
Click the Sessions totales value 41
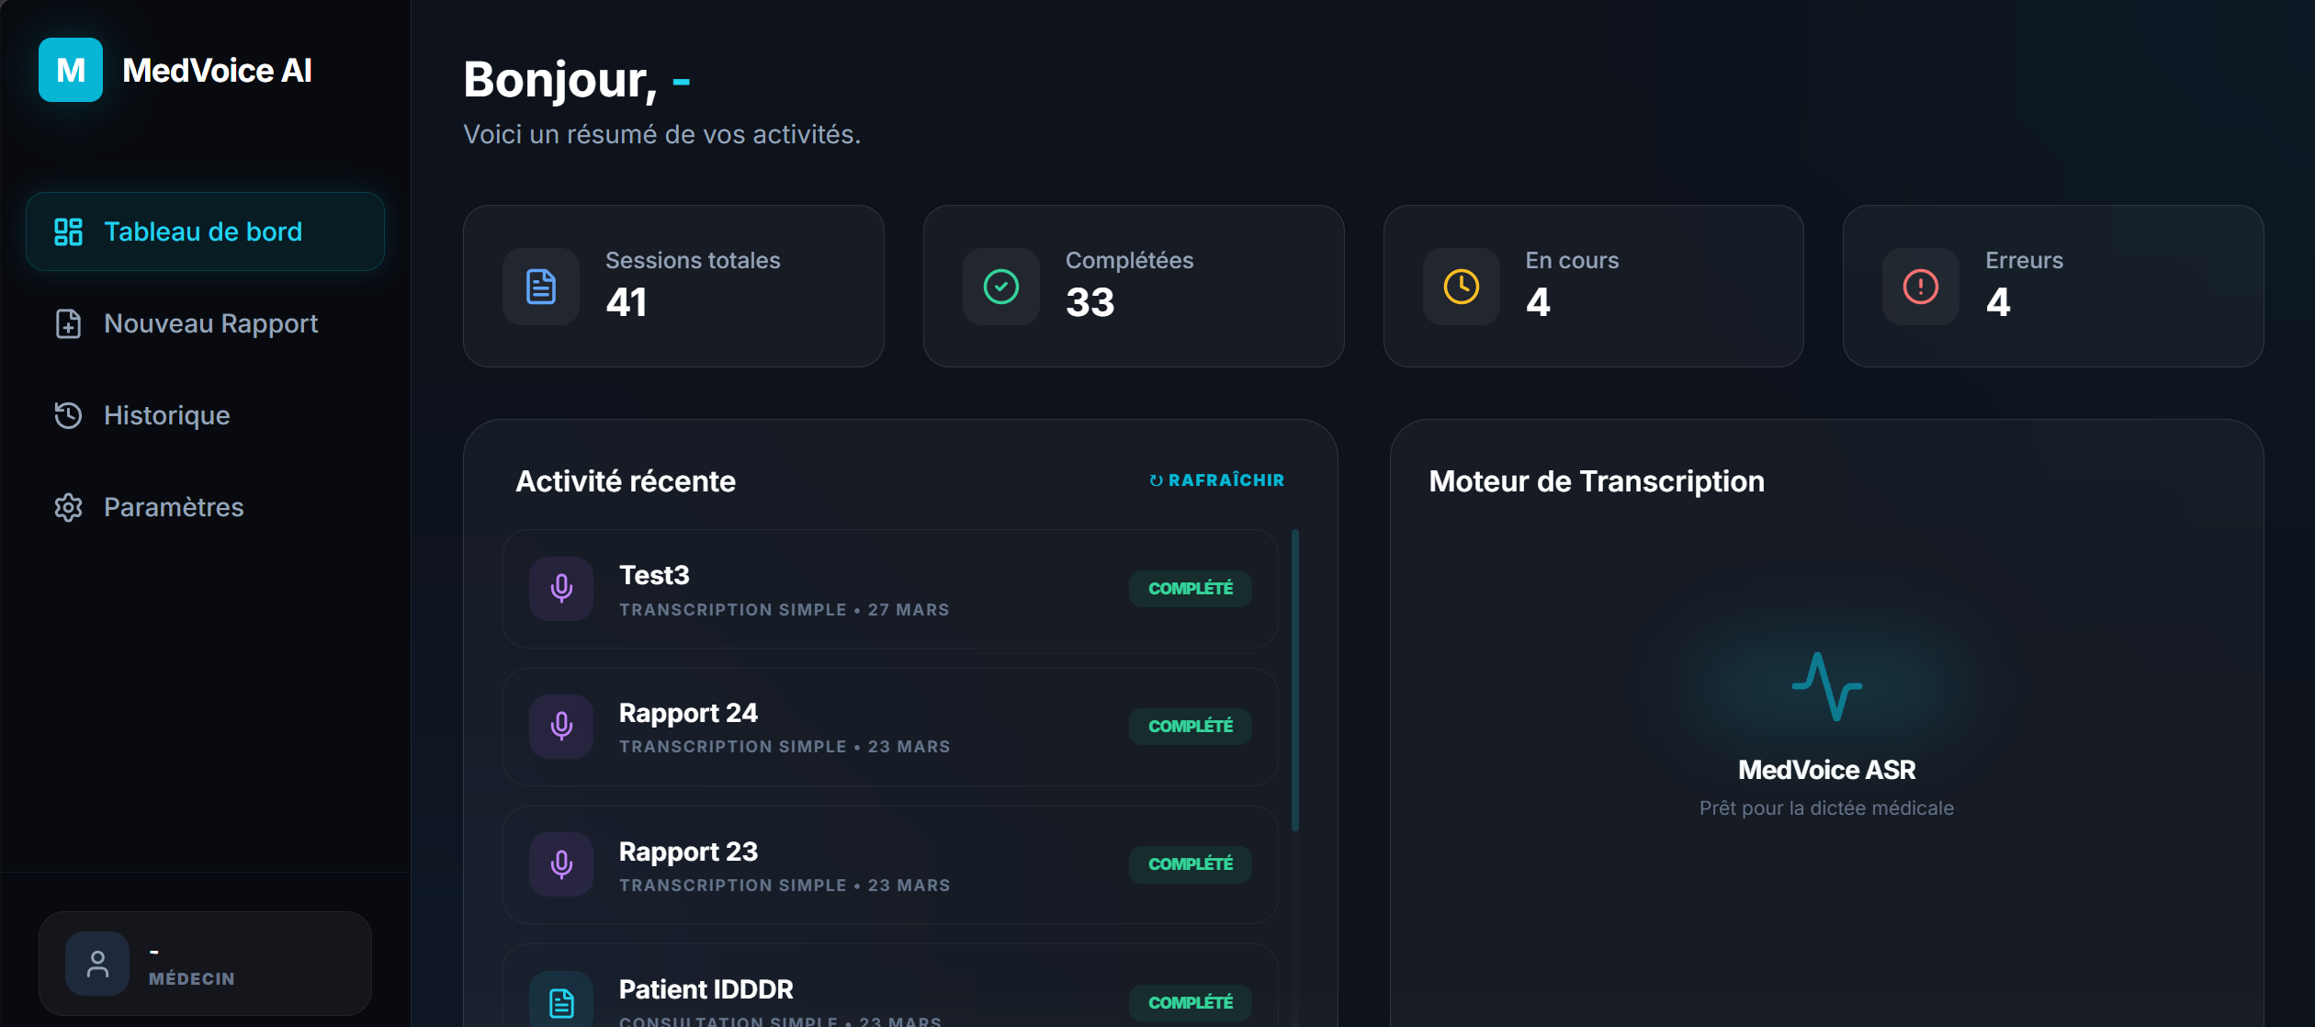click(627, 302)
